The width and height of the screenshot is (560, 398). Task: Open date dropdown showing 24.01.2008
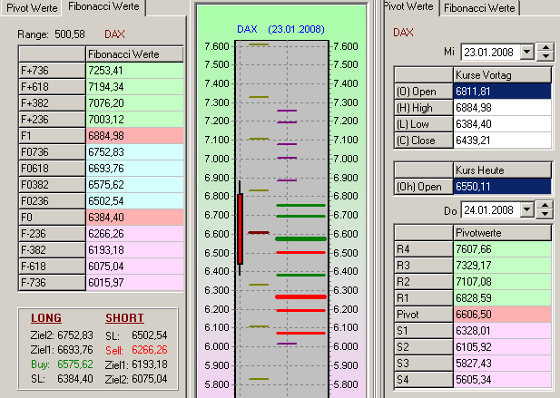[x=526, y=209]
